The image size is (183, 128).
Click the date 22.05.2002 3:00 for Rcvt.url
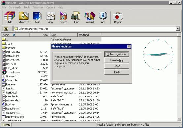click(89, 104)
